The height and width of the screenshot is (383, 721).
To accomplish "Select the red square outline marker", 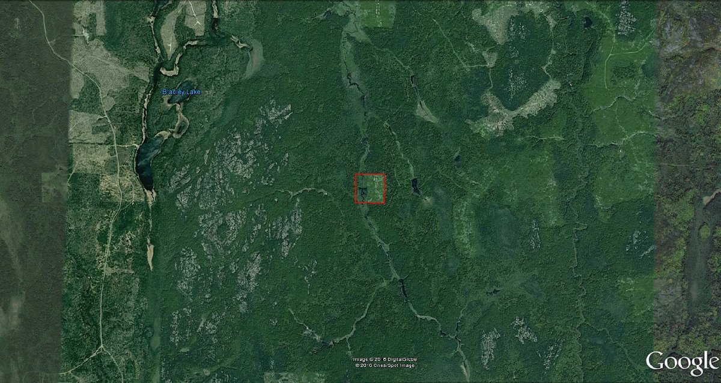I will pyautogui.click(x=370, y=189).
